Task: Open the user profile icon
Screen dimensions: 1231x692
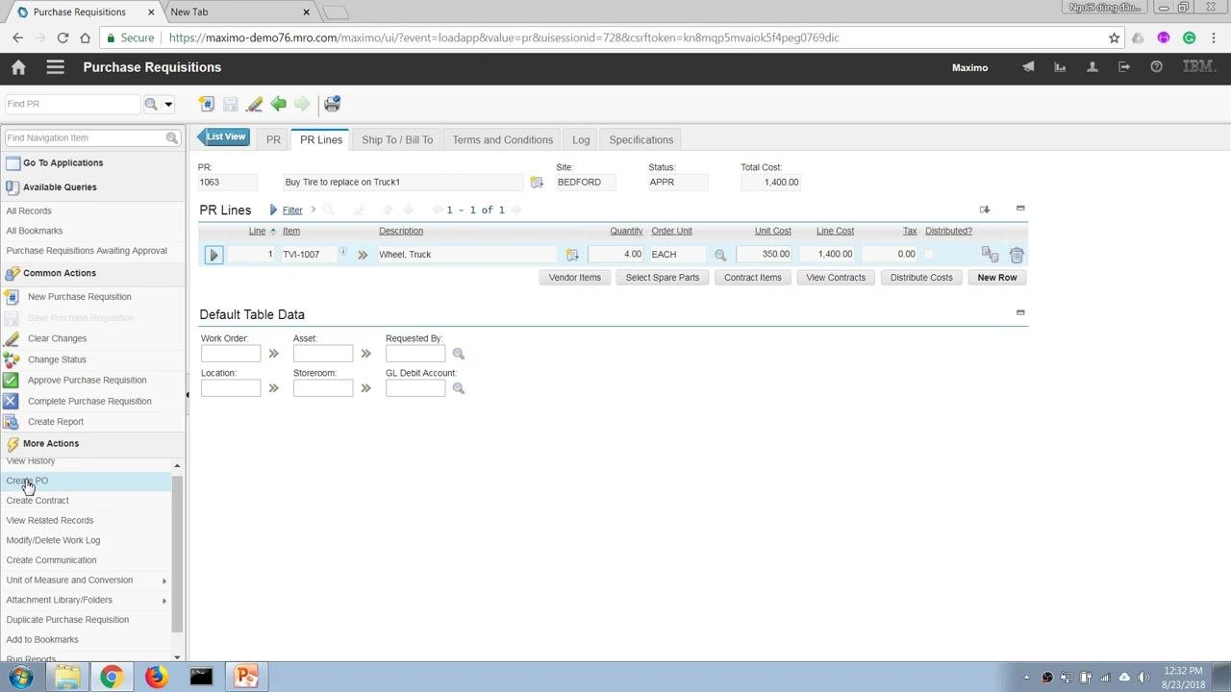Action: 1092,67
